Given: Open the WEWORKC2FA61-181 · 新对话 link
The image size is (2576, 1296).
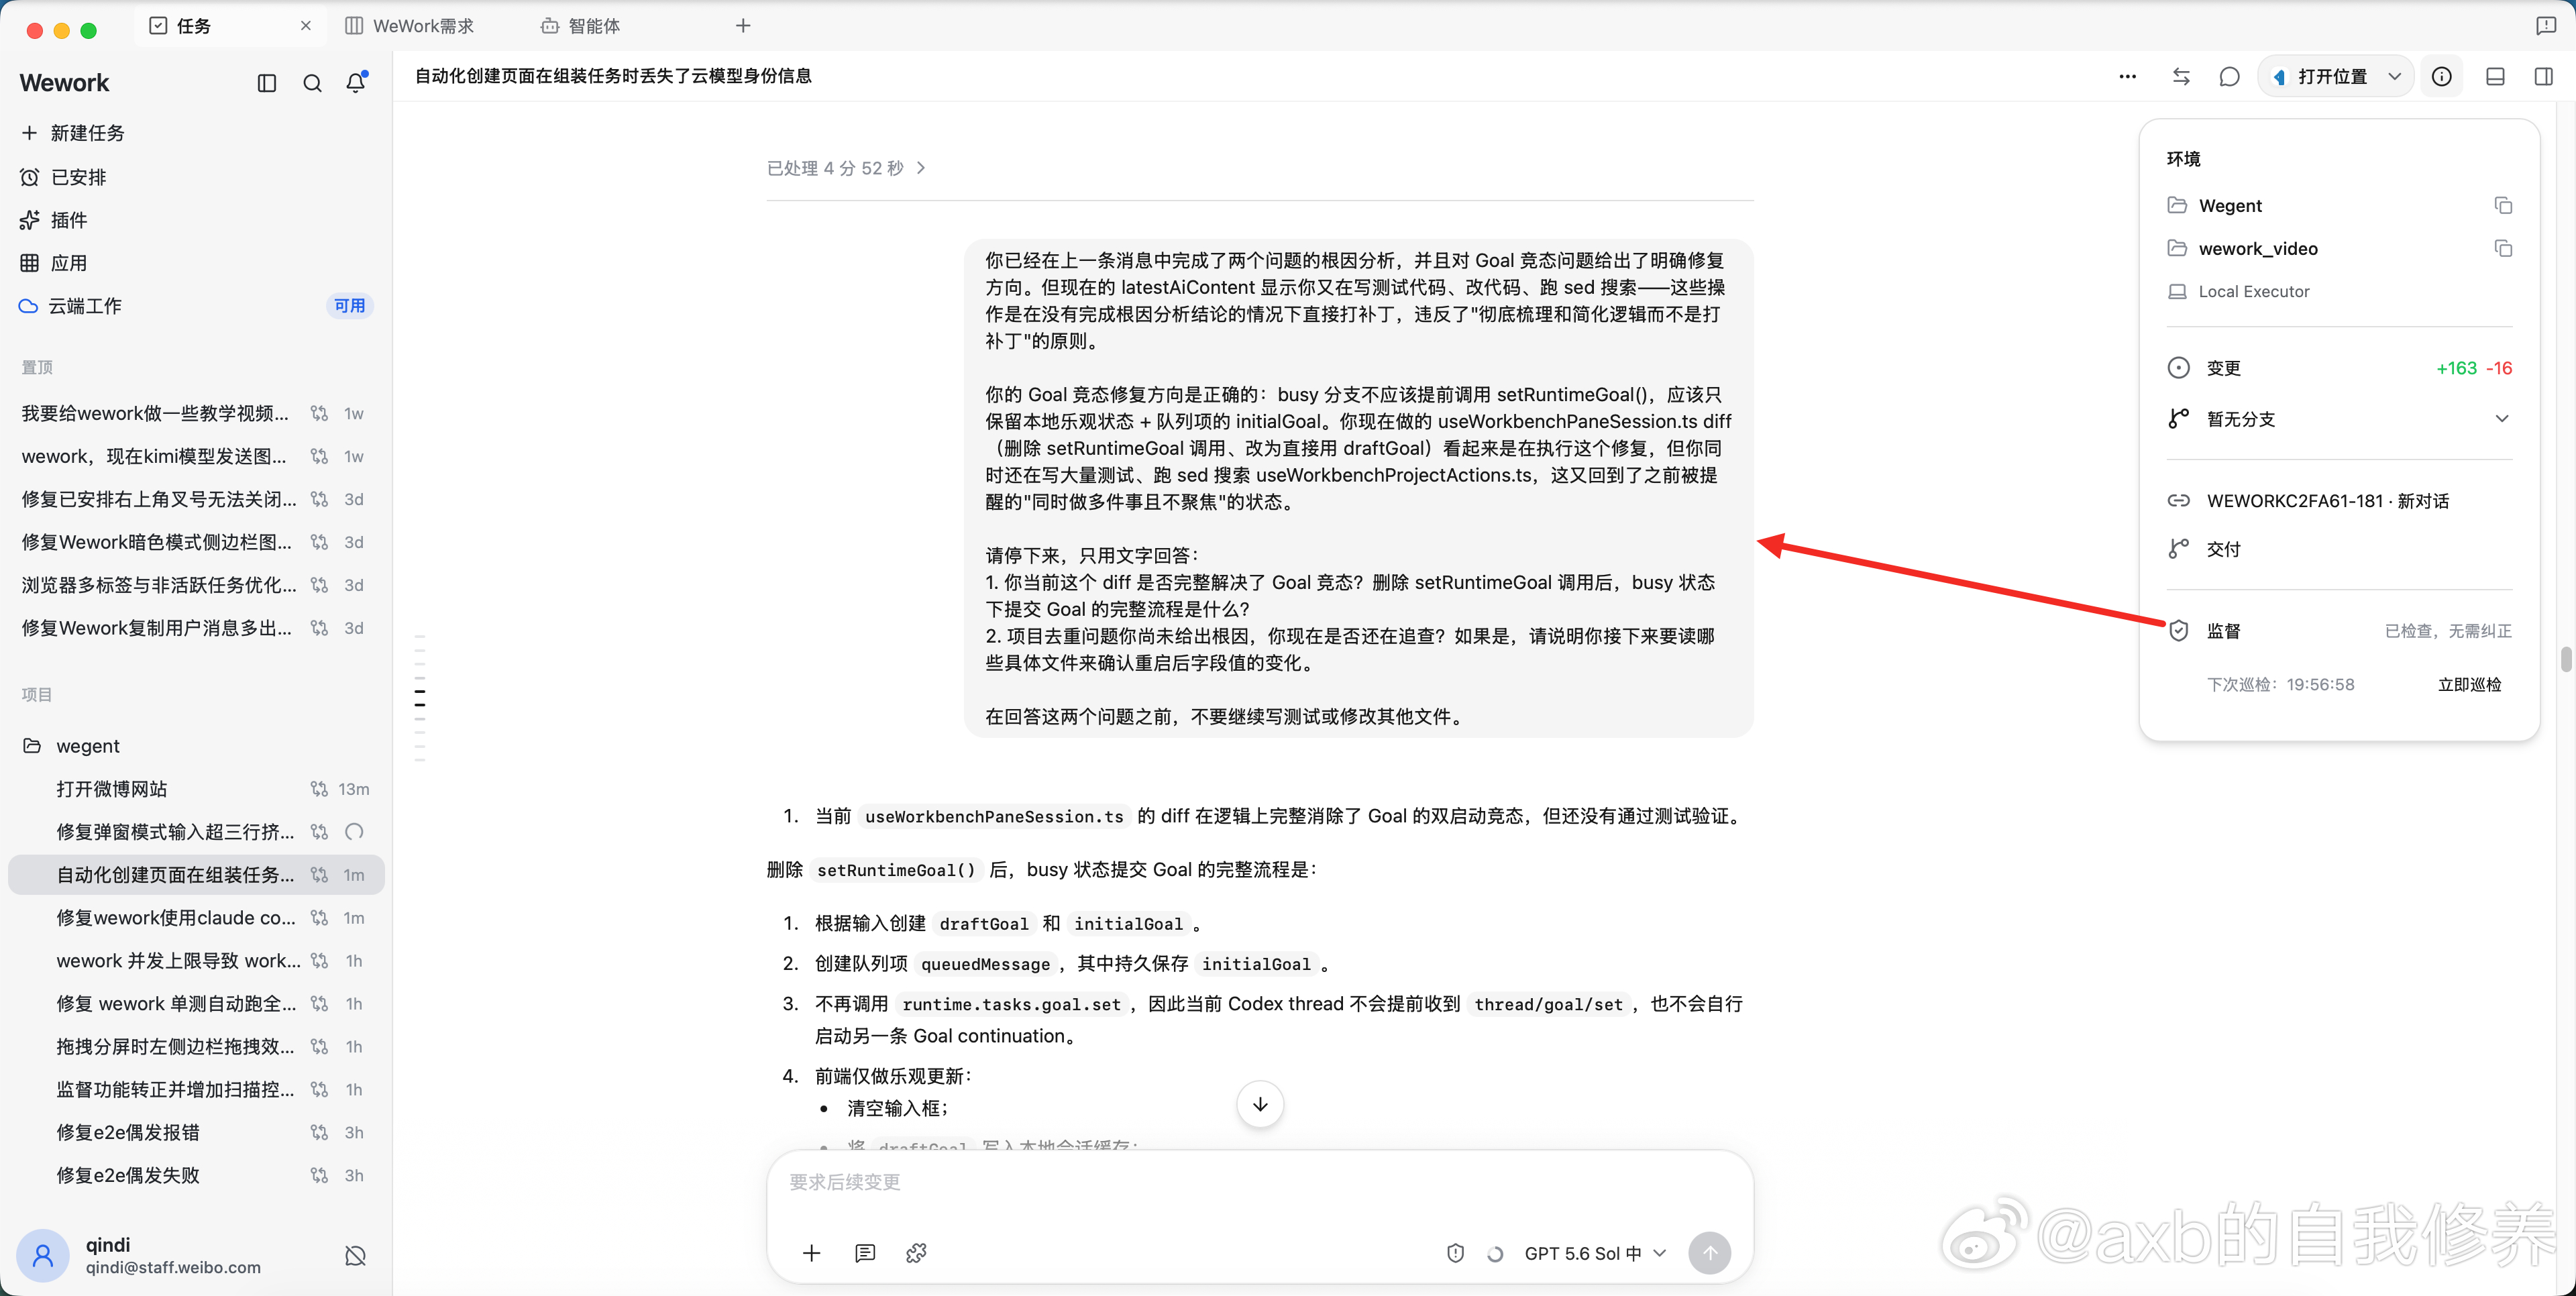Looking at the screenshot, I should coord(2327,501).
